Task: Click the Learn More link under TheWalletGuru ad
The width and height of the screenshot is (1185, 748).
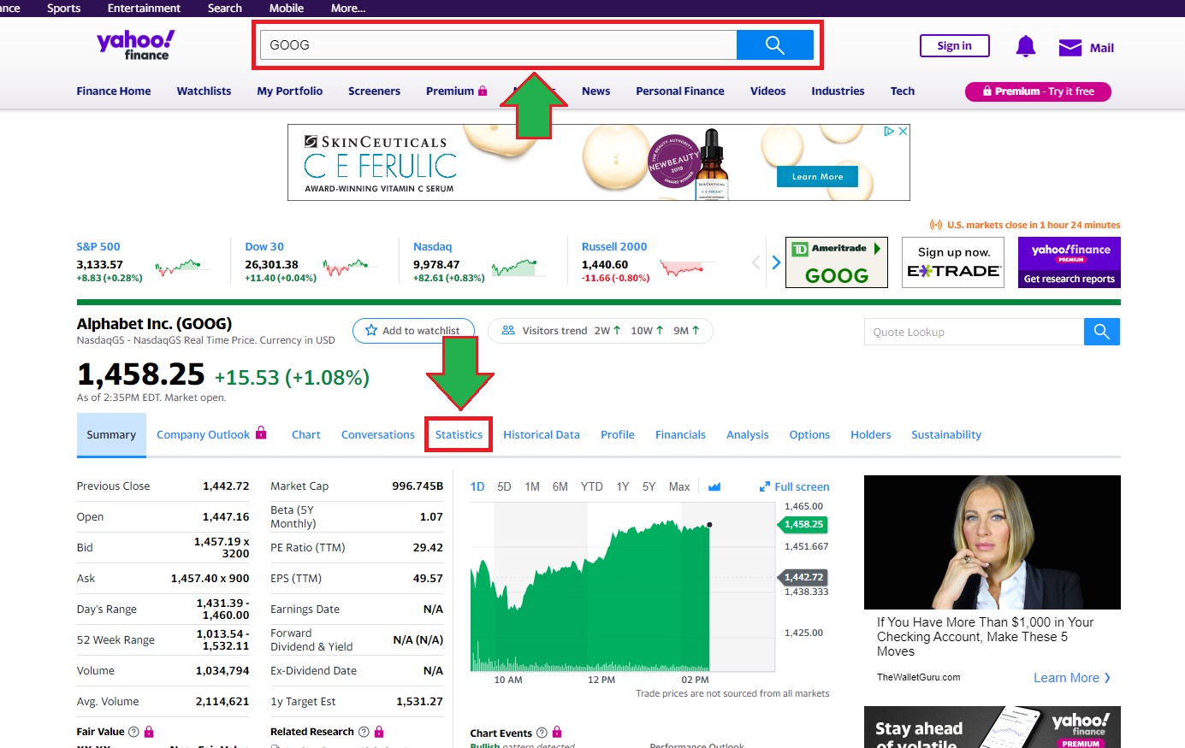Action: (1072, 678)
